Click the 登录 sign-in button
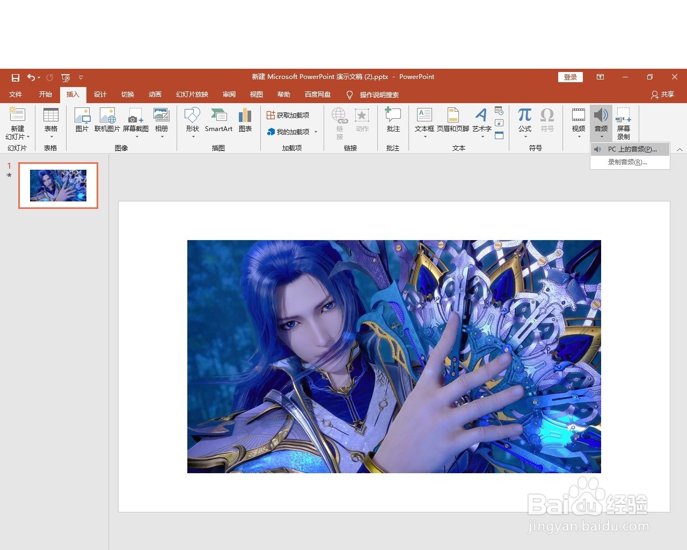 pos(571,77)
